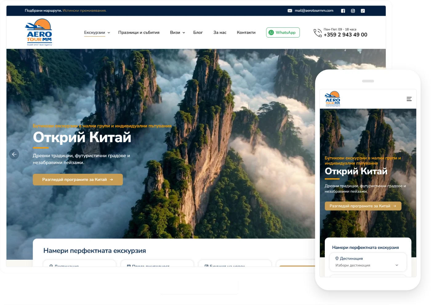Tap the Открий Китай headline in the phone mockup

point(356,171)
